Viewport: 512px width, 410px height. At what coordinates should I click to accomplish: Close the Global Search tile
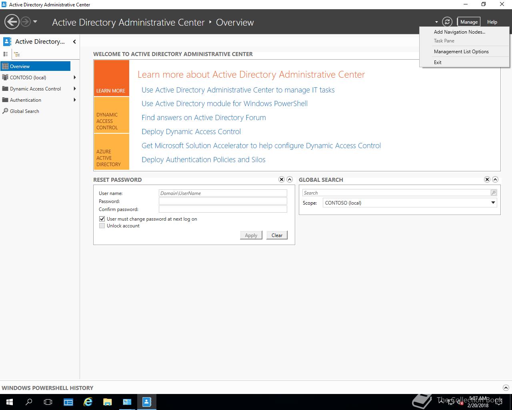(487, 180)
